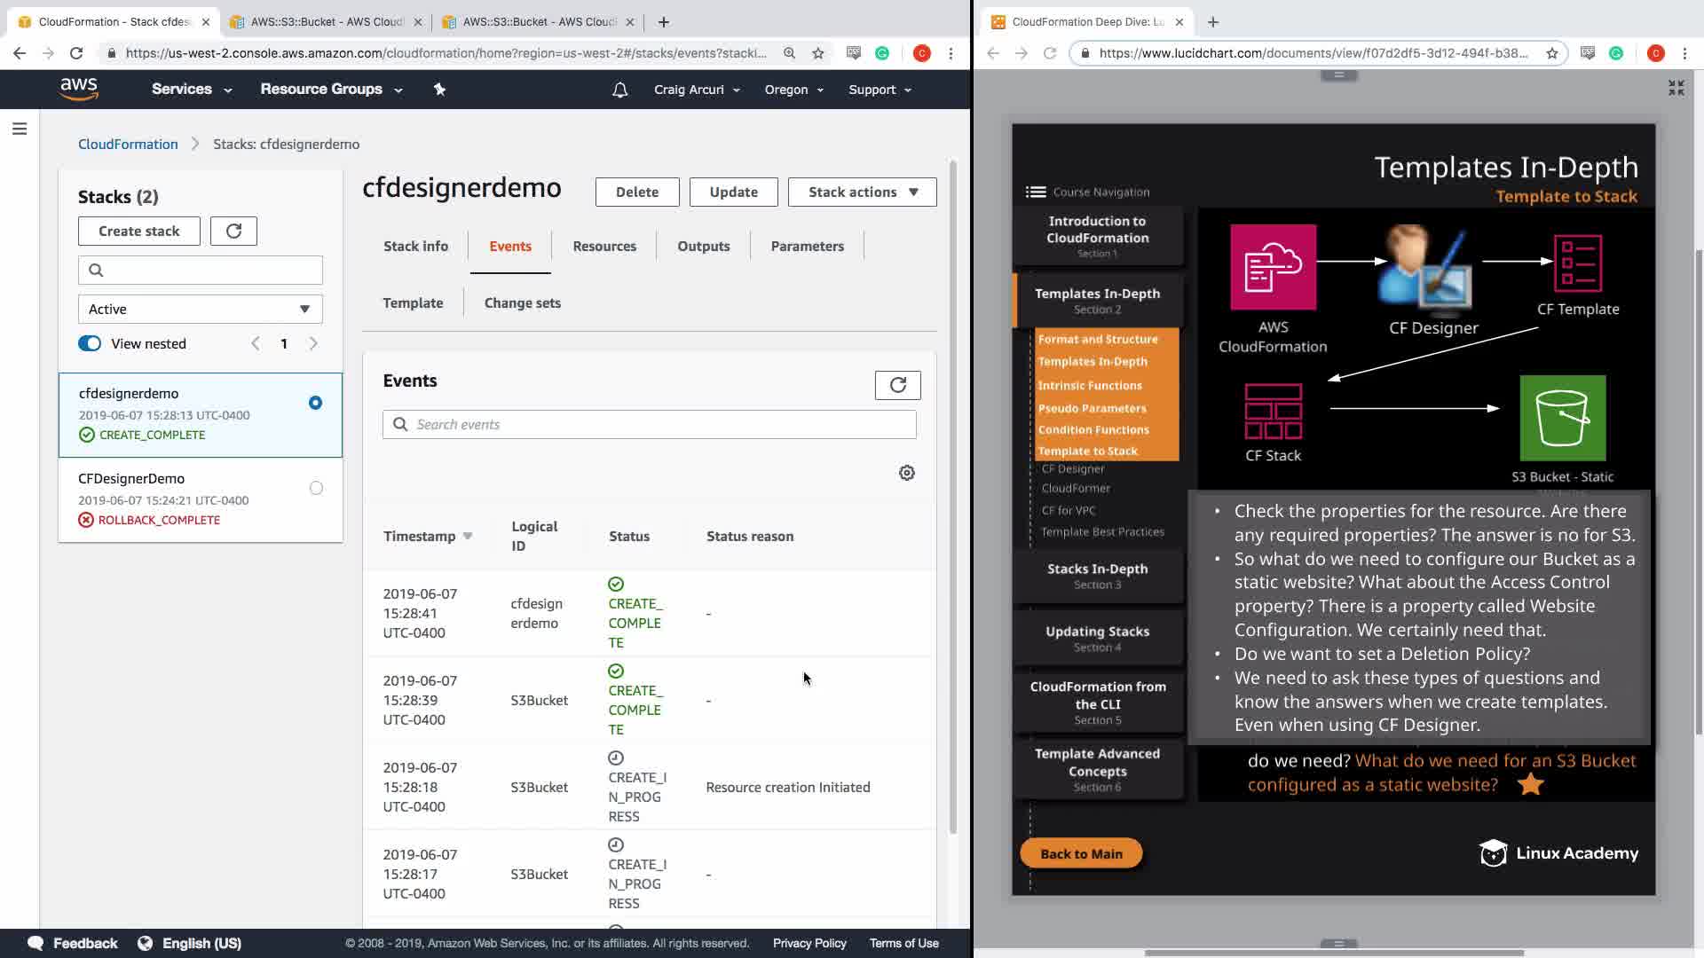Click the Delete stack button
Image resolution: width=1704 pixels, height=958 pixels.
[x=636, y=192]
